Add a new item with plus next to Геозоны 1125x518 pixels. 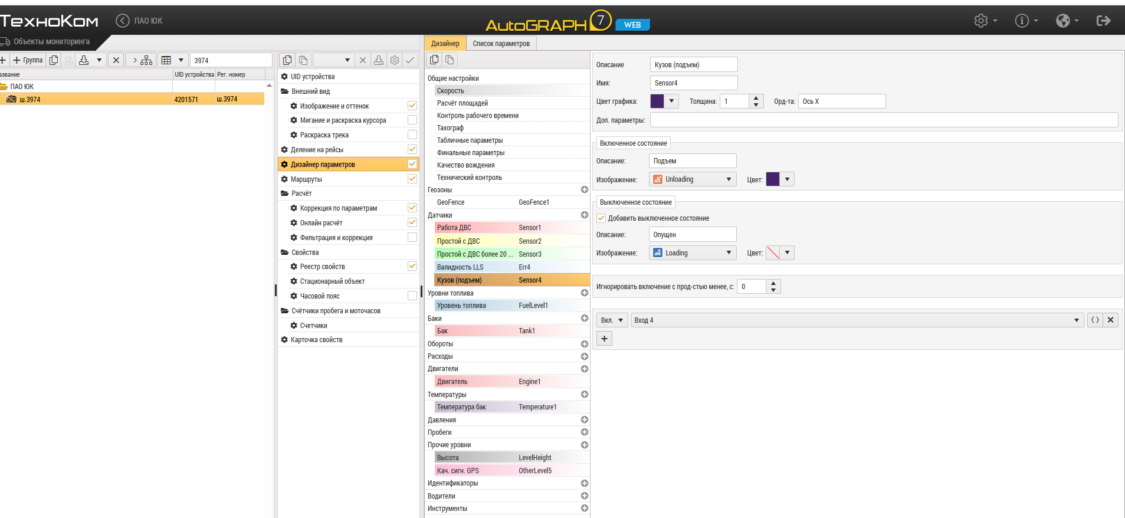(x=584, y=189)
